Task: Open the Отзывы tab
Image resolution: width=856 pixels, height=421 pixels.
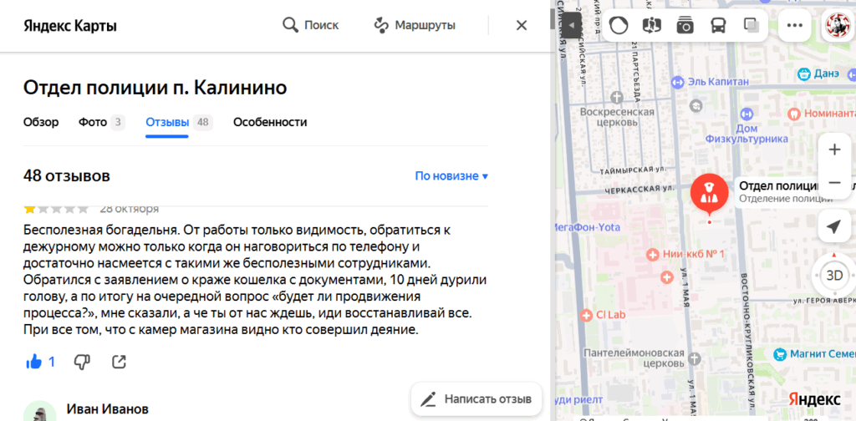Action: click(179, 122)
